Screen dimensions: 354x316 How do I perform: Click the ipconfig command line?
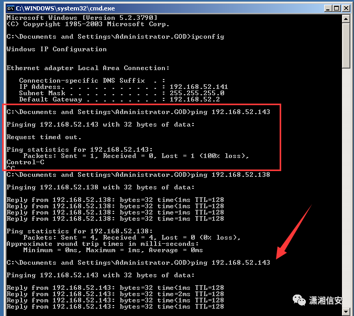[x=115, y=37]
